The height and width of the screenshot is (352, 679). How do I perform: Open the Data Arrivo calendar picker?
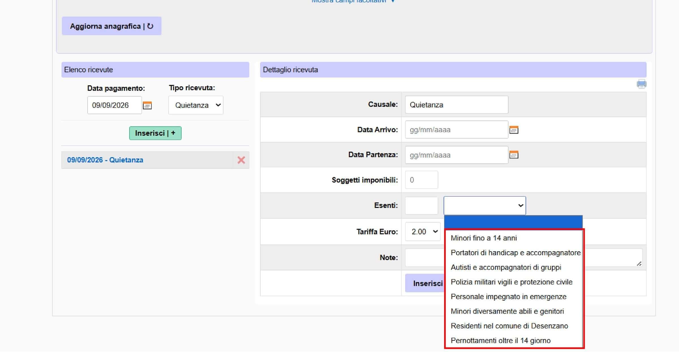click(513, 130)
